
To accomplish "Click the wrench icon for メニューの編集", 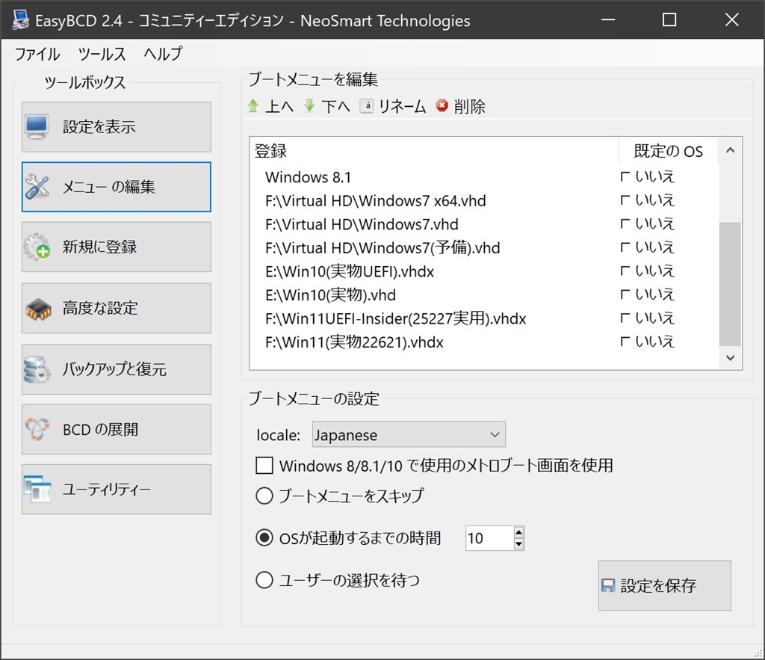I will (x=37, y=187).
